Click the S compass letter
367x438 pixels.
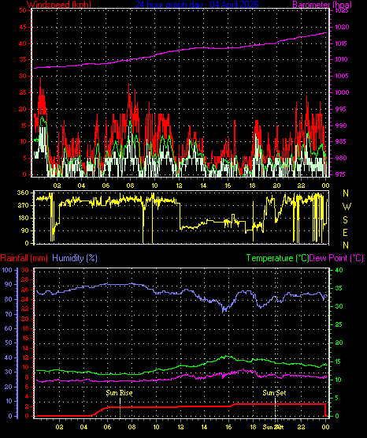pos(345,220)
